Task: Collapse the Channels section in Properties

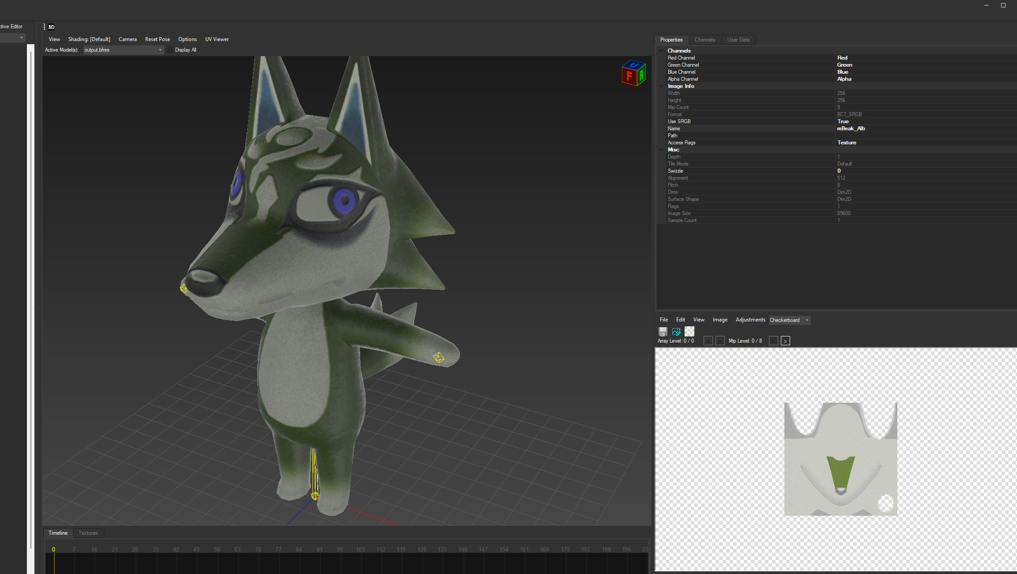Action: click(661, 50)
